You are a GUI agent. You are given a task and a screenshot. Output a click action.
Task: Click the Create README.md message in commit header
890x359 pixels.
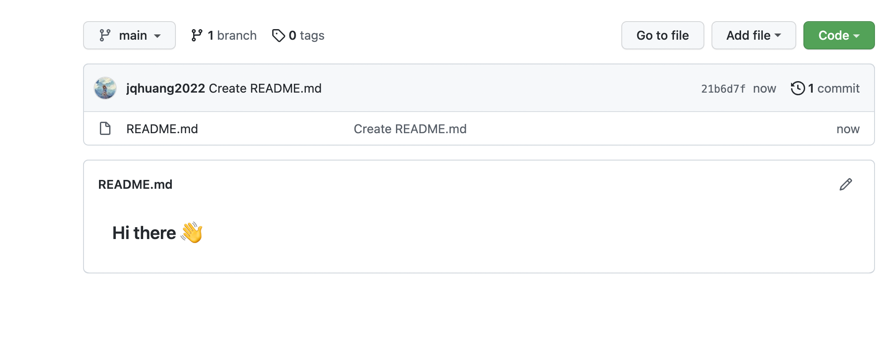(265, 88)
